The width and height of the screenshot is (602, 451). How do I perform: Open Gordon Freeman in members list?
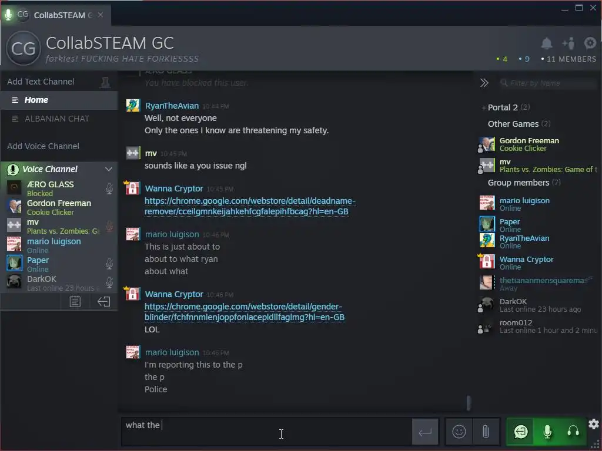[537, 144]
